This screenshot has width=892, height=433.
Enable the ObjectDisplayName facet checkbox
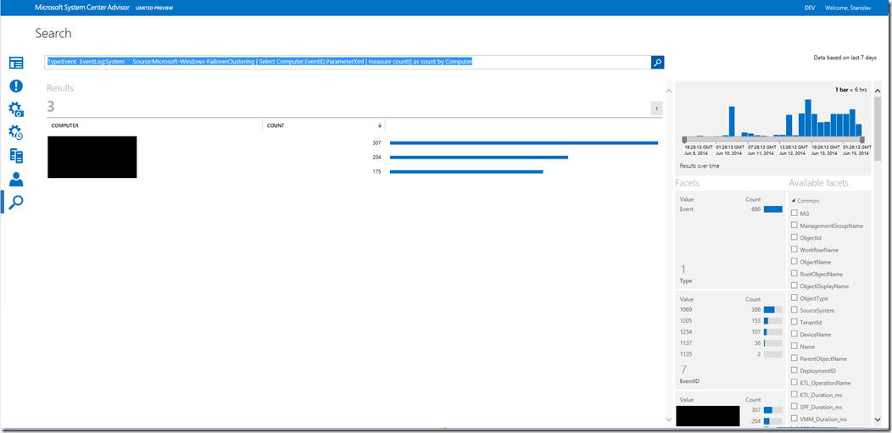pyautogui.click(x=794, y=286)
